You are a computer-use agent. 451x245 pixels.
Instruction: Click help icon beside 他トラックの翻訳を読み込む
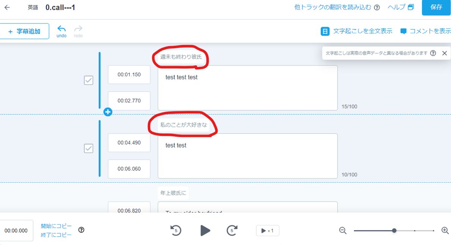click(377, 8)
